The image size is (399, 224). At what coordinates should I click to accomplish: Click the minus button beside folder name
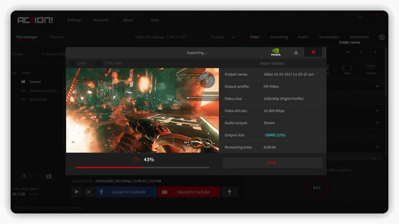(x=361, y=52)
